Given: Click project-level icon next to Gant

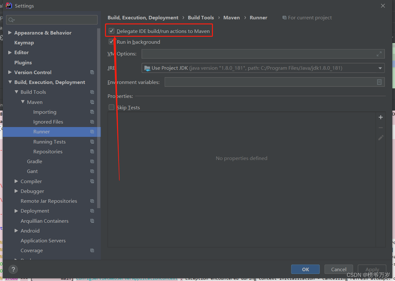Looking at the screenshot, I should [92, 171].
